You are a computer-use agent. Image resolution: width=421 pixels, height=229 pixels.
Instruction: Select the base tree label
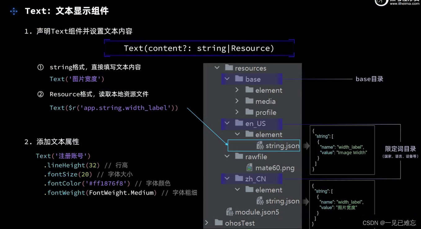click(x=253, y=79)
